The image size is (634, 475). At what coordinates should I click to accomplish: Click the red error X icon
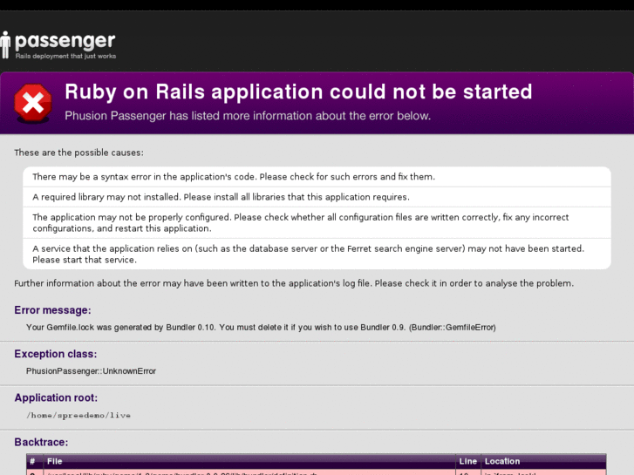32,104
